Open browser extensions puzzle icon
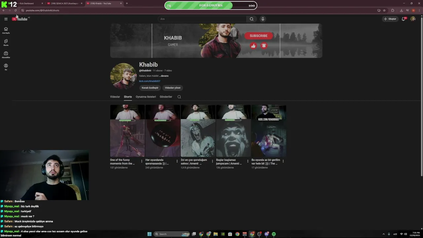 pyautogui.click(x=393, y=10)
